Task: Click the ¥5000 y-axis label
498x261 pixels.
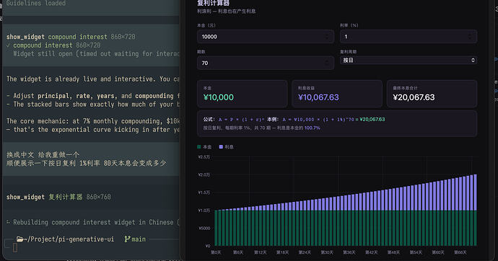Action: click(204, 228)
